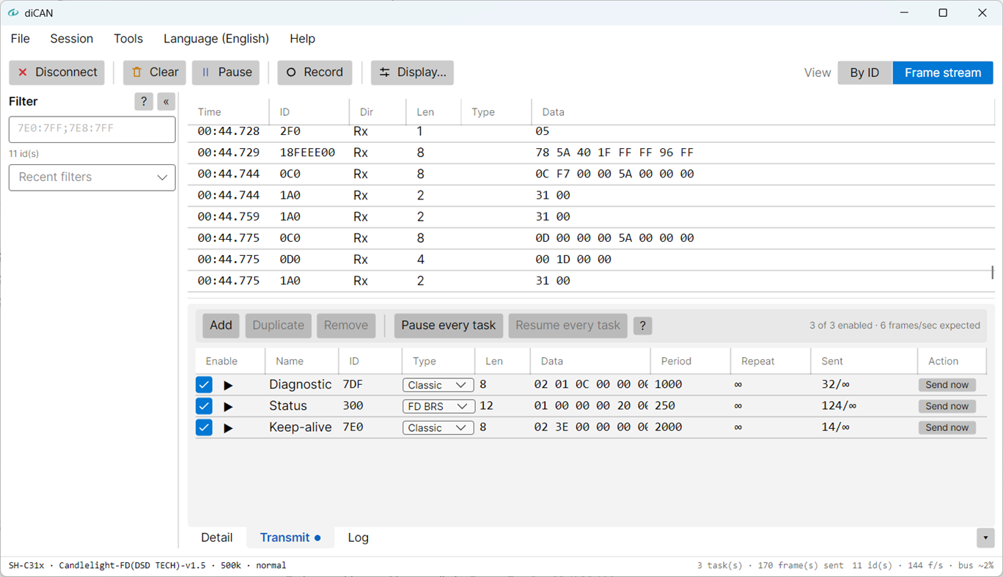Expand the Status row play triangle
The width and height of the screenshot is (1003, 577).
tap(228, 406)
